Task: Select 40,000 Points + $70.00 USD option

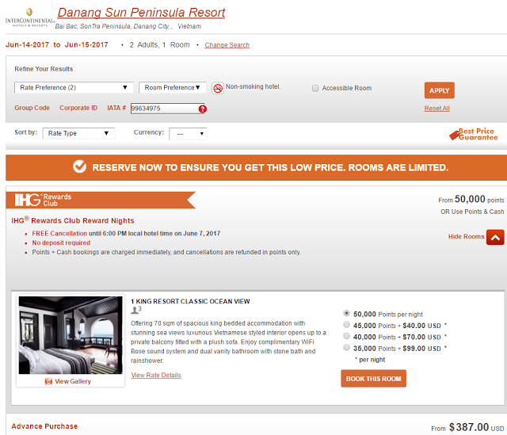Action: point(346,336)
